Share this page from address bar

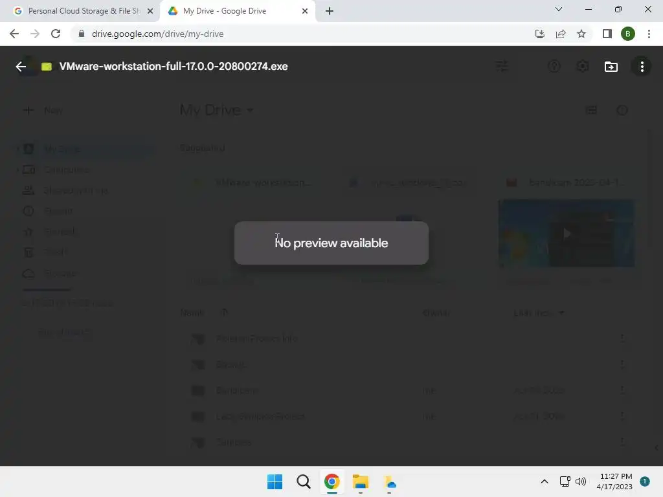coord(561,34)
